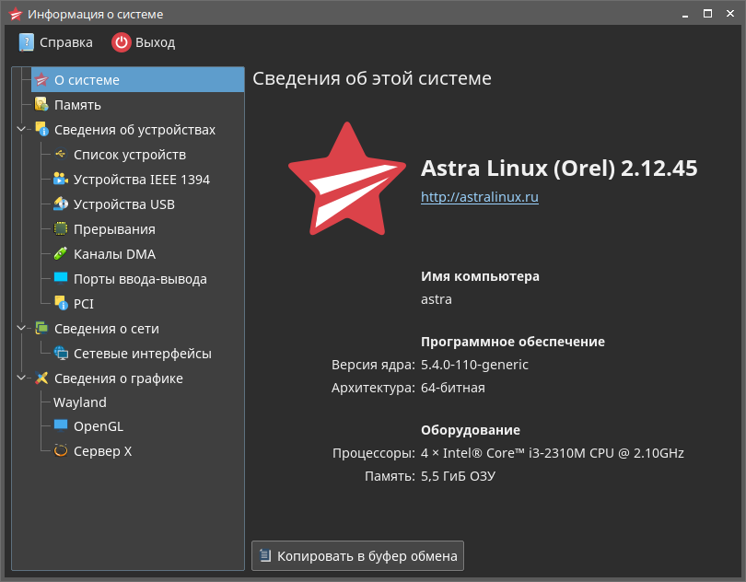Select the PCI entry
746x582 pixels.
click(x=83, y=304)
